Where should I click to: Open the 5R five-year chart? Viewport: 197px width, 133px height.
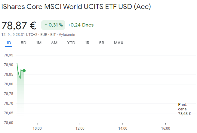pyautogui.click(x=102, y=43)
